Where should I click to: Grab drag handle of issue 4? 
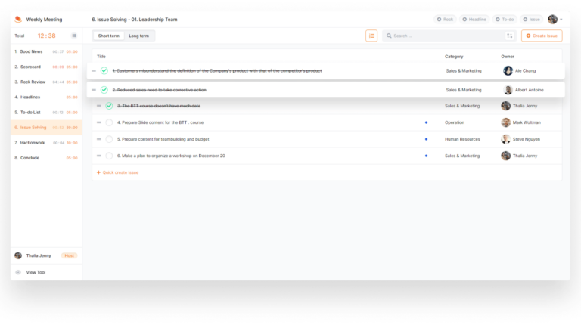pyautogui.click(x=99, y=122)
